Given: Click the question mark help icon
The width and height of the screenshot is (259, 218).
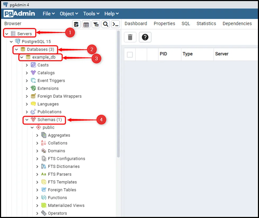Looking at the screenshot, I should pyautogui.click(x=145, y=37).
